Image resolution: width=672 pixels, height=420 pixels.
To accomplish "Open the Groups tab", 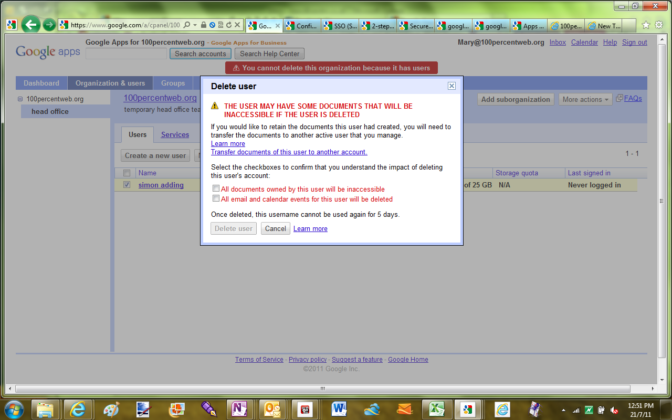I will click(x=173, y=83).
